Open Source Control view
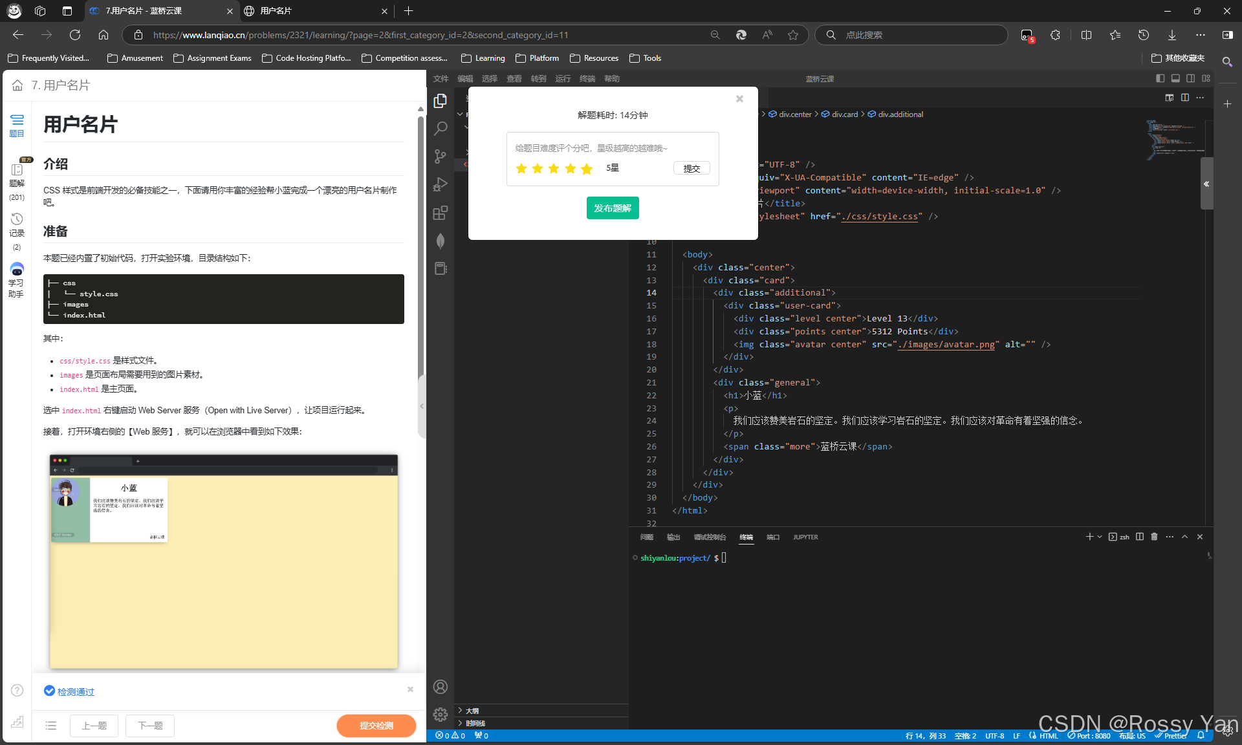 pos(441,157)
